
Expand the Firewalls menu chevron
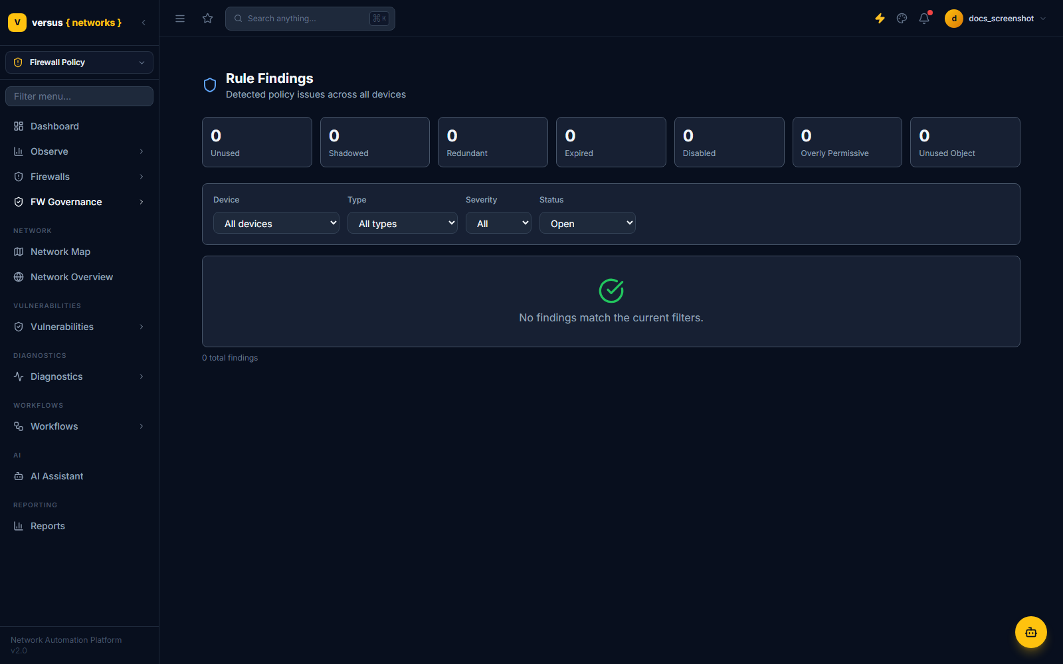click(x=142, y=177)
